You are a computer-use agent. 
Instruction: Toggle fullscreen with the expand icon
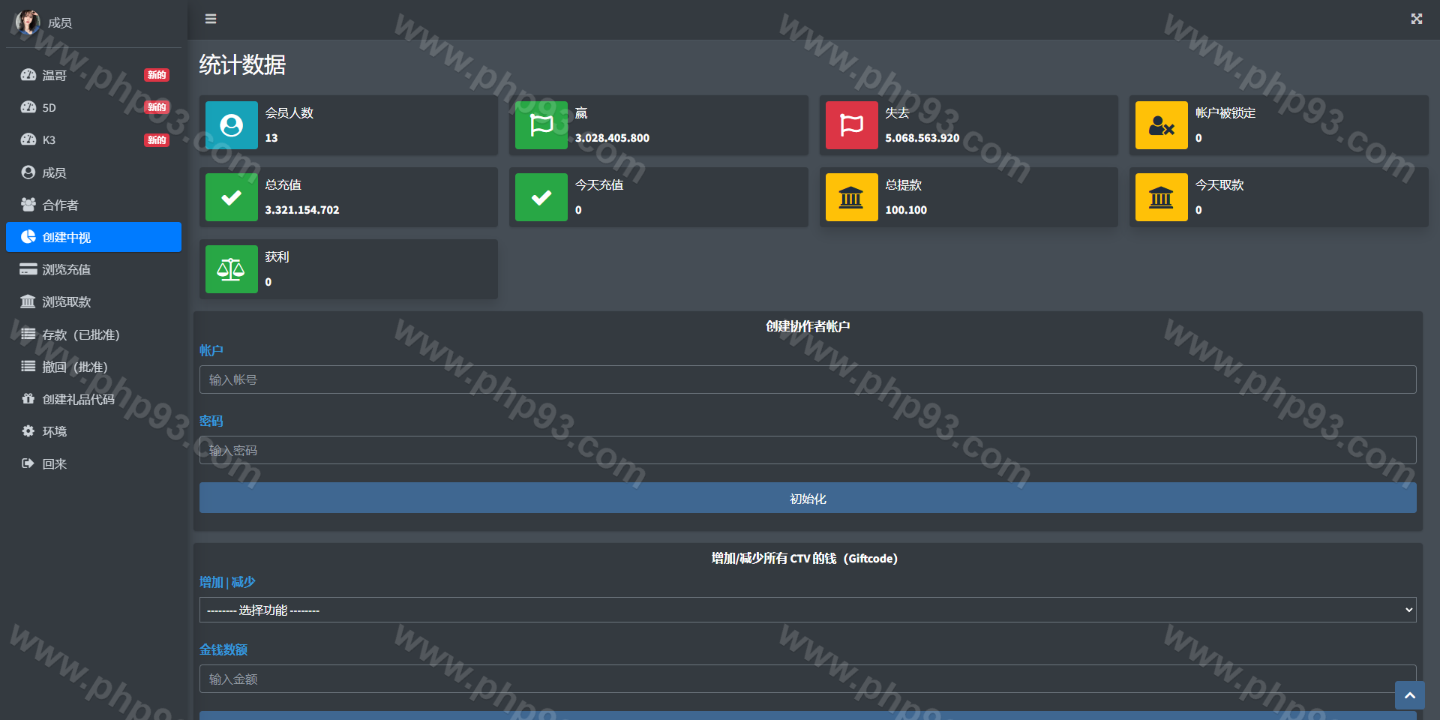(x=1416, y=19)
